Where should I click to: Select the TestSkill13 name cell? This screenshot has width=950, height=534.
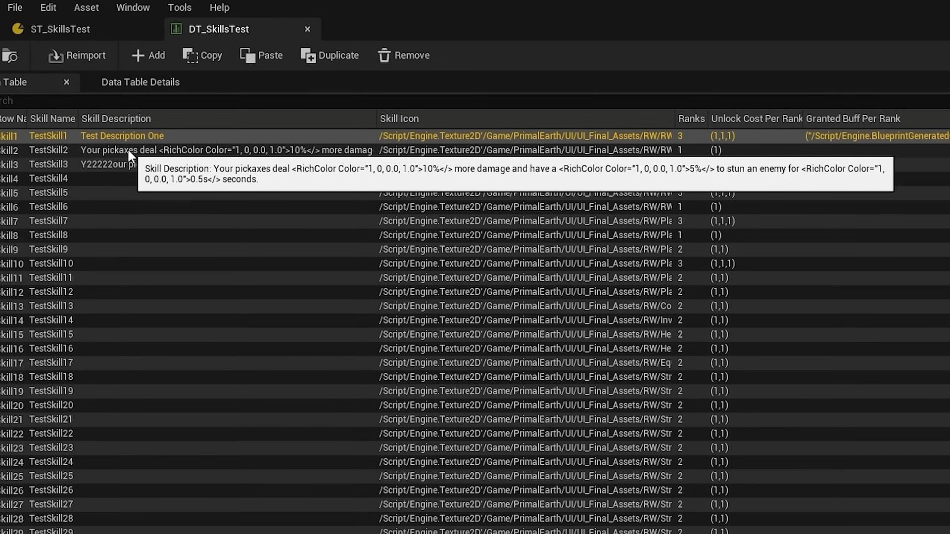click(51, 306)
